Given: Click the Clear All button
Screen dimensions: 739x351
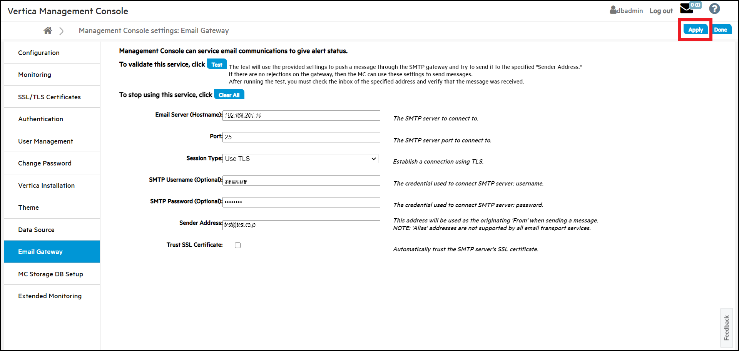Looking at the screenshot, I should click(229, 95).
